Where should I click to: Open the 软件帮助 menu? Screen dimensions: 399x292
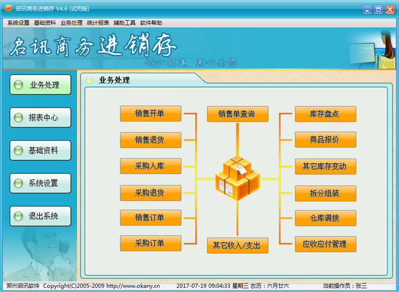click(152, 23)
